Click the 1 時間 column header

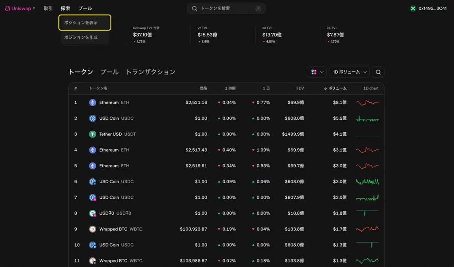point(231,88)
